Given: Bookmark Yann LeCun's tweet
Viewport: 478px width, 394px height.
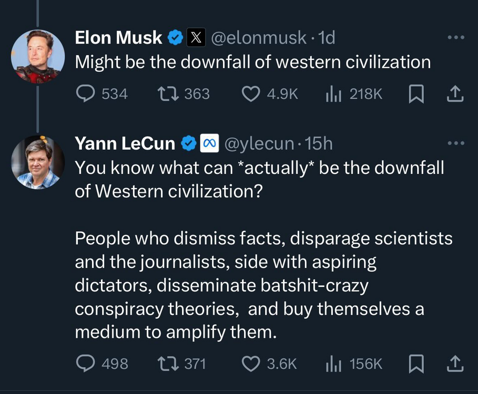Looking at the screenshot, I should point(416,364).
